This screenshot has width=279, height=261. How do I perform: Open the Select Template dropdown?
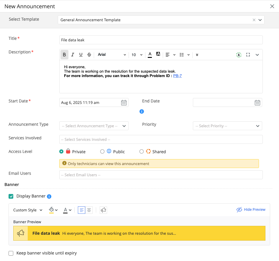260,20
